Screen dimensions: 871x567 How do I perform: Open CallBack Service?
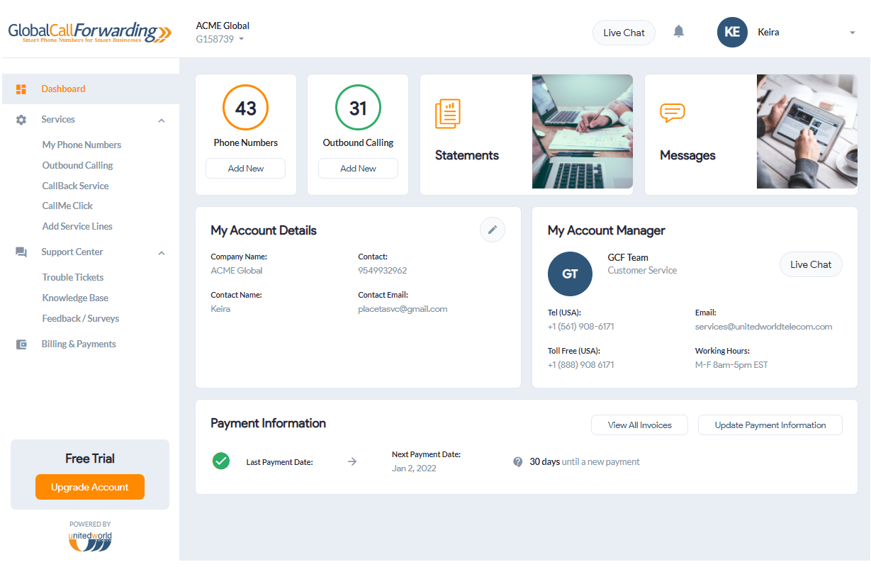click(75, 186)
